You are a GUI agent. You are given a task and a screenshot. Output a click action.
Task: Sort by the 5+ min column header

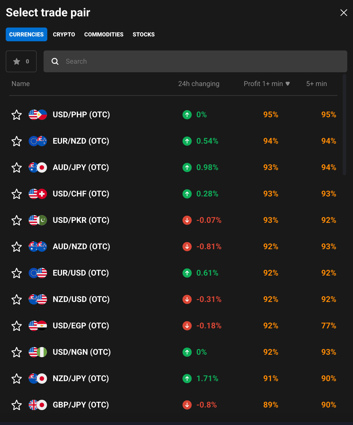tap(316, 84)
